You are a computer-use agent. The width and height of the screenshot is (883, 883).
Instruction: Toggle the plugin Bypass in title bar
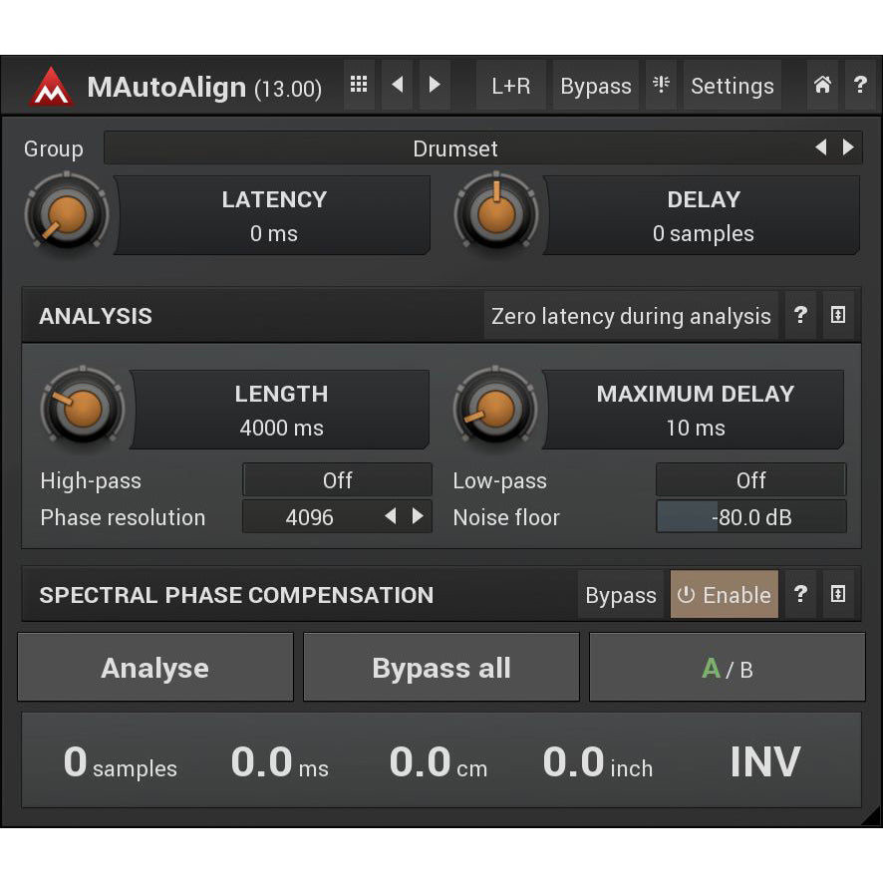click(x=595, y=86)
